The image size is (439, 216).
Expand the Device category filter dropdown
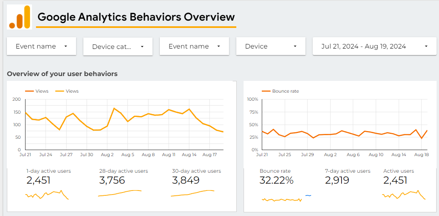(x=118, y=47)
